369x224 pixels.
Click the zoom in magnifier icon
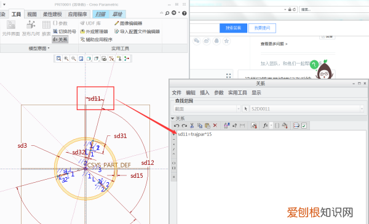(x=66, y=58)
